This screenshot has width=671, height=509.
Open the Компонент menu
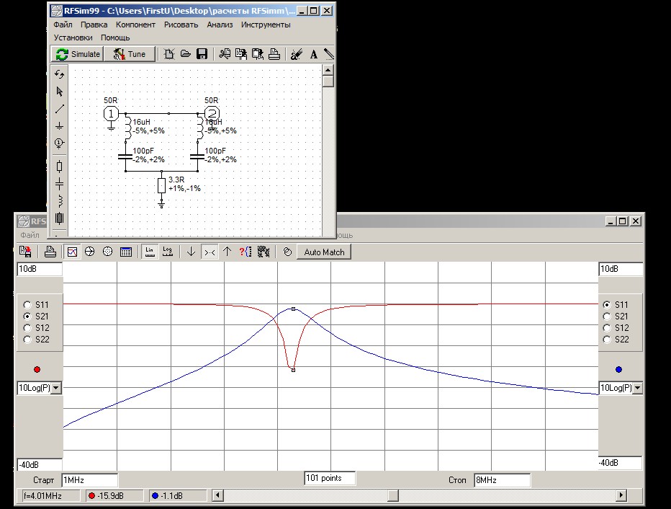pos(135,25)
